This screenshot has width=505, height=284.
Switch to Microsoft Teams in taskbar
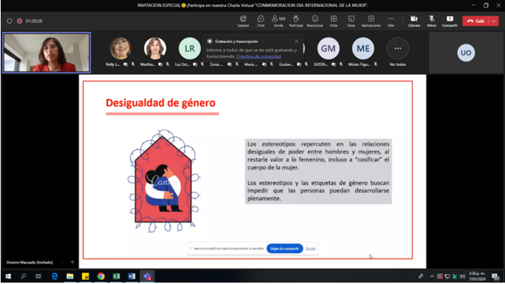(x=147, y=276)
